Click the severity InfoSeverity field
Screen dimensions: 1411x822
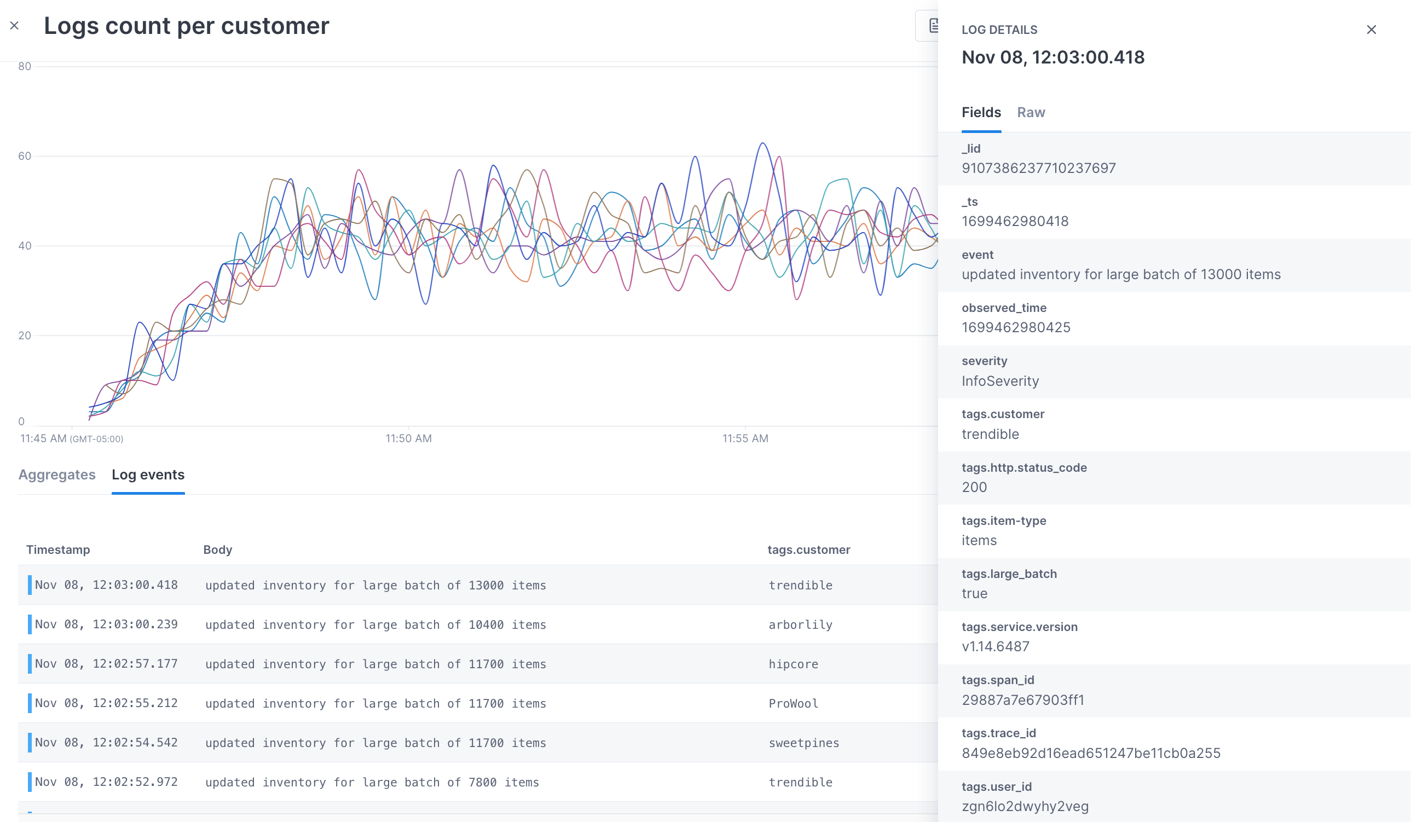coord(1000,381)
